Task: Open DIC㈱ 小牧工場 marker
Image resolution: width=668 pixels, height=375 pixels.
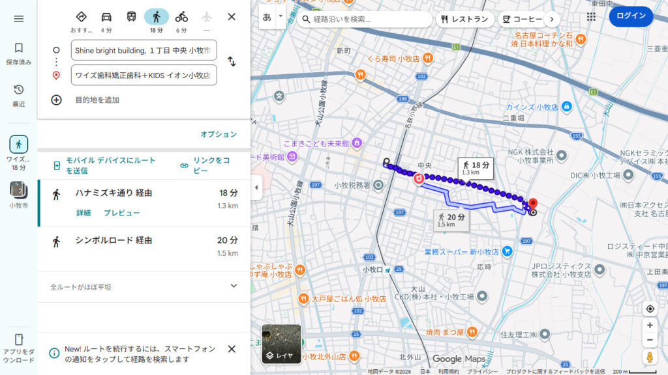Action: 628,174
